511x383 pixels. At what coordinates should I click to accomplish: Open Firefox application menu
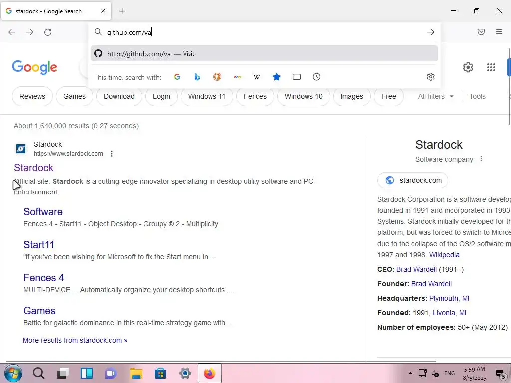click(499, 32)
